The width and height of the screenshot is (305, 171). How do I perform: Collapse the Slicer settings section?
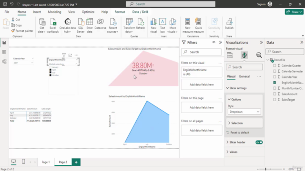click(x=227, y=88)
